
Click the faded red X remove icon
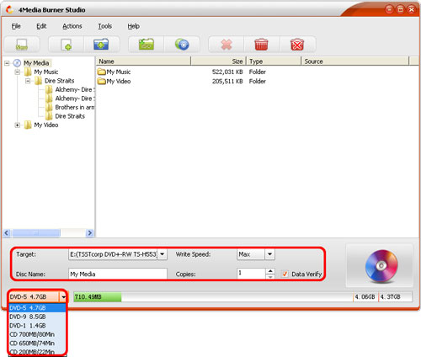(226, 45)
